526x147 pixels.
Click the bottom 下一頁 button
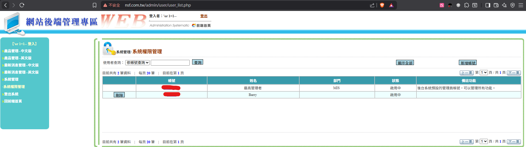pos(514,142)
